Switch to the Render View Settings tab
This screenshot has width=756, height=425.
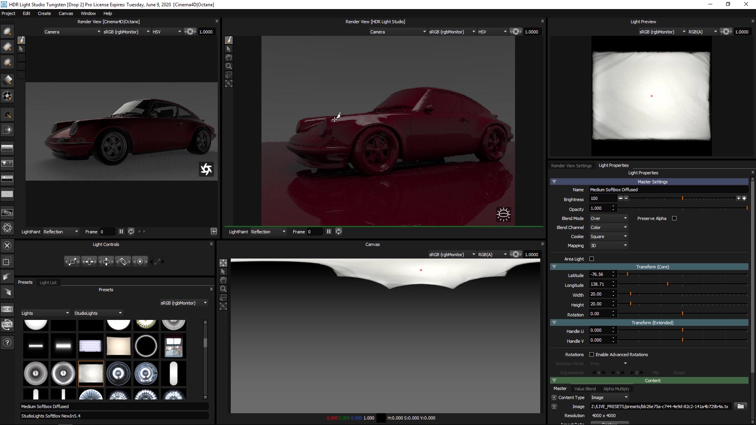[x=571, y=166]
